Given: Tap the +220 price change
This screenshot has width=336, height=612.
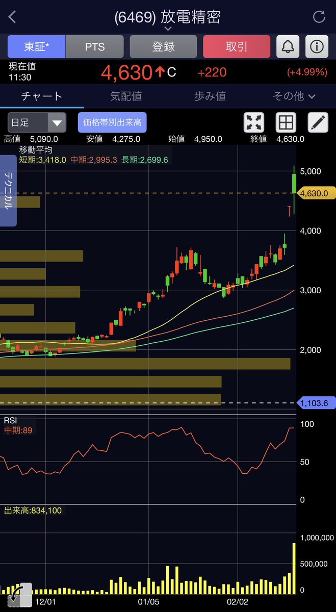Looking at the screenshot, I should pyautogui.click(x=212, y=72).
